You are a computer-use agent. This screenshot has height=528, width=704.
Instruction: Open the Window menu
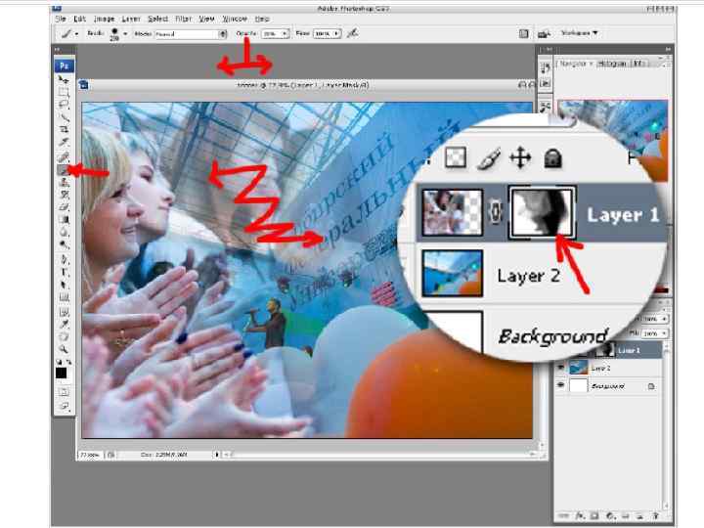point(235,19)
